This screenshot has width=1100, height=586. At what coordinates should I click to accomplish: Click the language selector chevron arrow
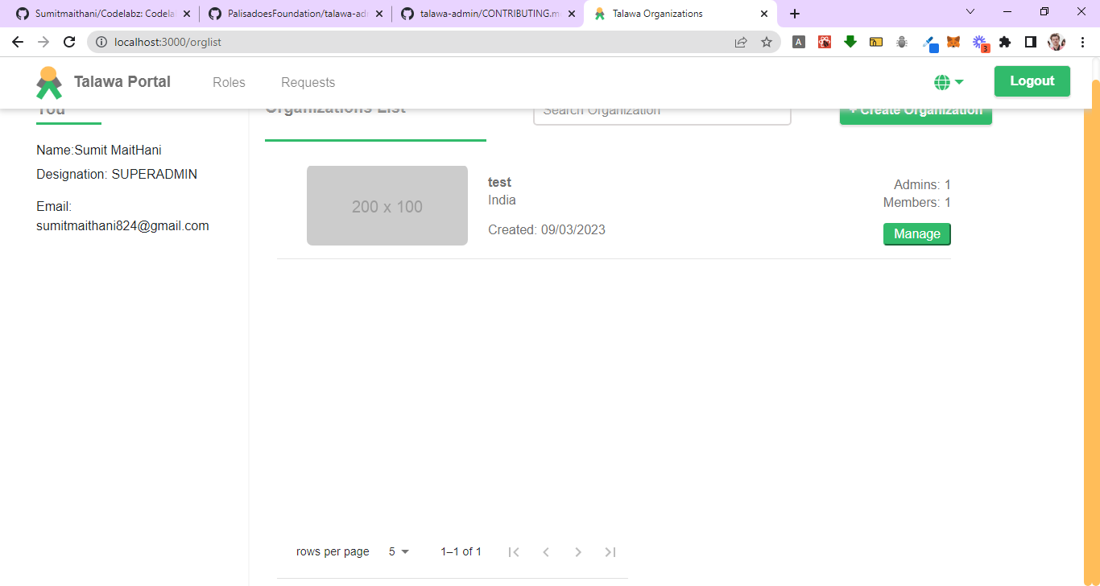pos(958,82)
